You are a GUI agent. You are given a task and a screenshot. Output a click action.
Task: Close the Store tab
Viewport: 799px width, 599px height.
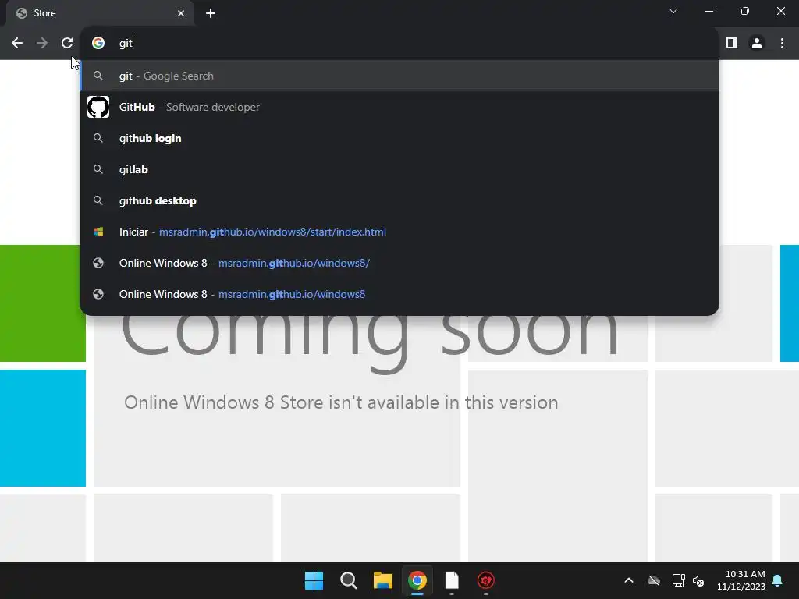click(x=181, y=13)
